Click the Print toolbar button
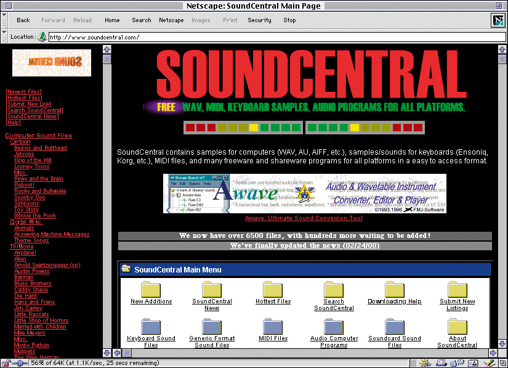The height and width of the screenshot is (368, 508). (x=230, y=20)
